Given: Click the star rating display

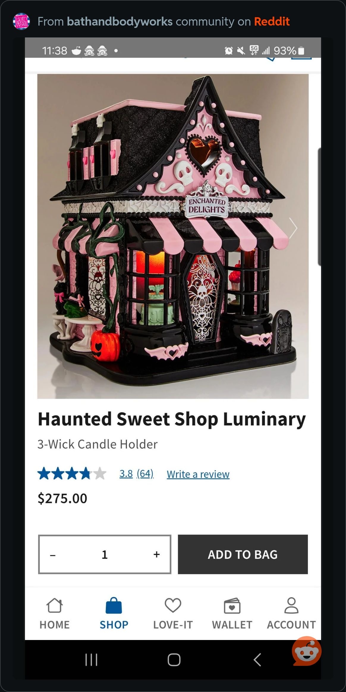Looking at the screenshot, I should pos(72,473).
